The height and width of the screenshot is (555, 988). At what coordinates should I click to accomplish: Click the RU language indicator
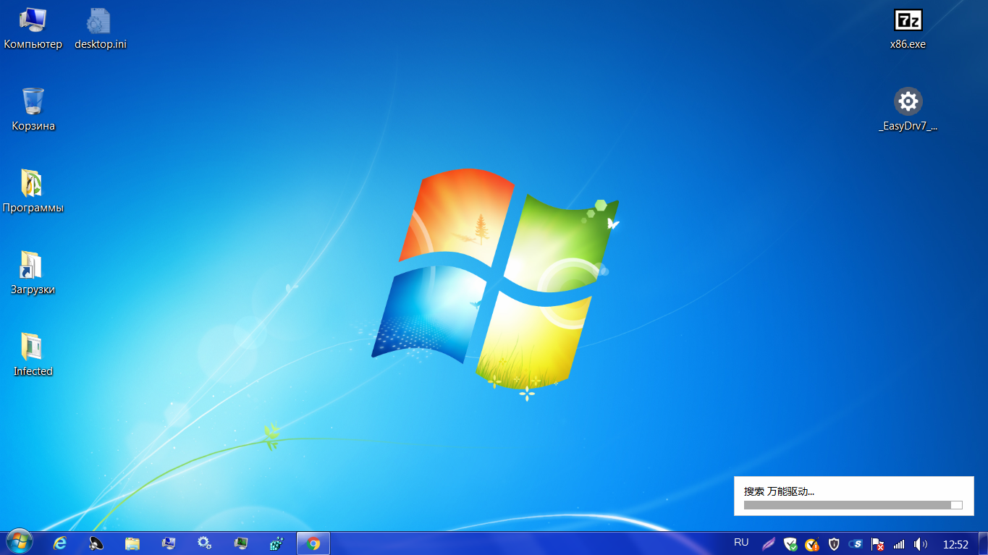[x=741, y=543]
